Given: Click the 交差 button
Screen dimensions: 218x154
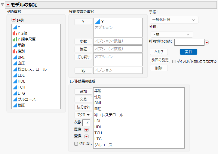Looking at the screenshot, I should 83,99.
